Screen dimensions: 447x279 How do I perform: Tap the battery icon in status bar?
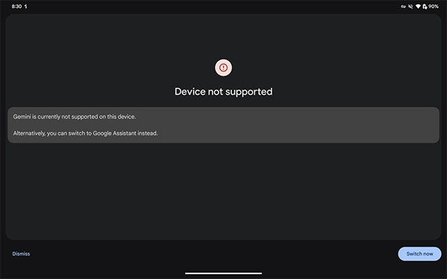(425, 6)
